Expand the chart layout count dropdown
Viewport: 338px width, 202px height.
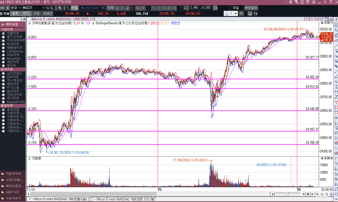pos(235,14)
